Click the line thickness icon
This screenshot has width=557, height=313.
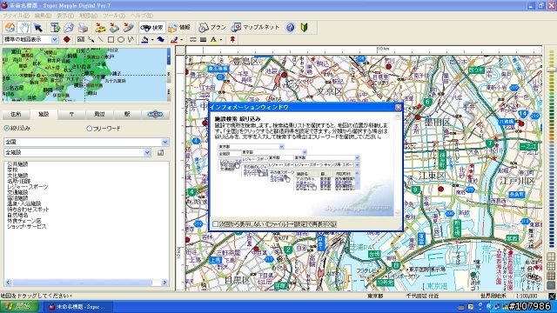(203, 39)
